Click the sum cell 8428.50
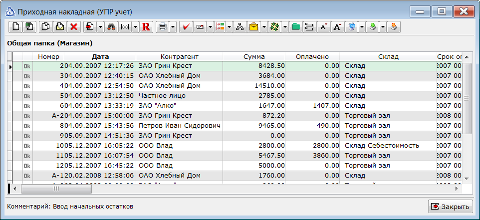Image resolution: width=480 pixels, height=220 pixels. (254, 66)
